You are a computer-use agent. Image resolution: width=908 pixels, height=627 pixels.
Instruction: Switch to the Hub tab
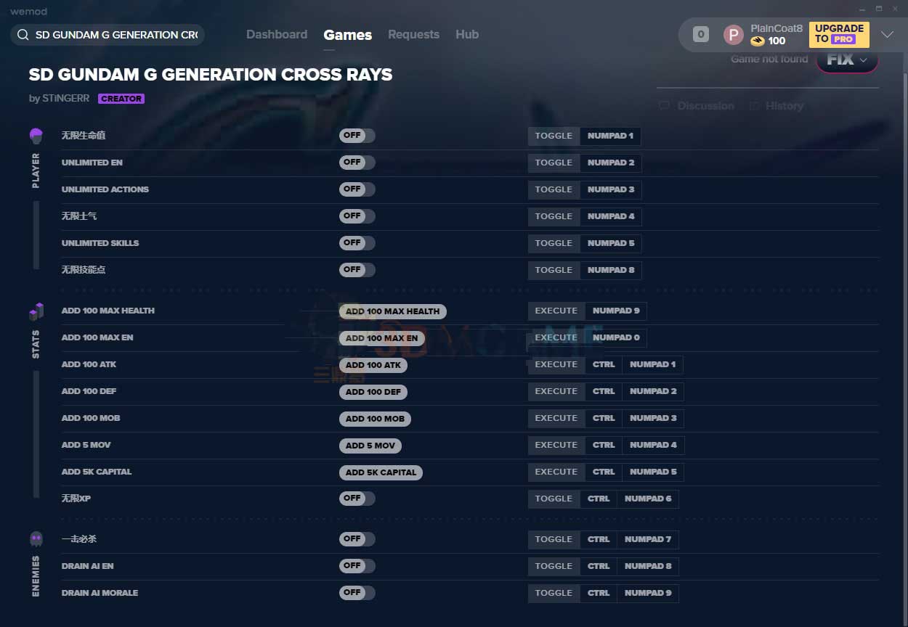coord(467,34)
